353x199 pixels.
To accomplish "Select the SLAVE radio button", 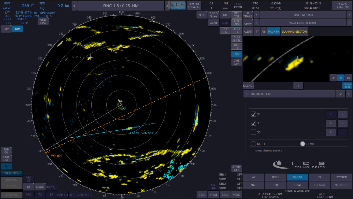I will point(303,144).
